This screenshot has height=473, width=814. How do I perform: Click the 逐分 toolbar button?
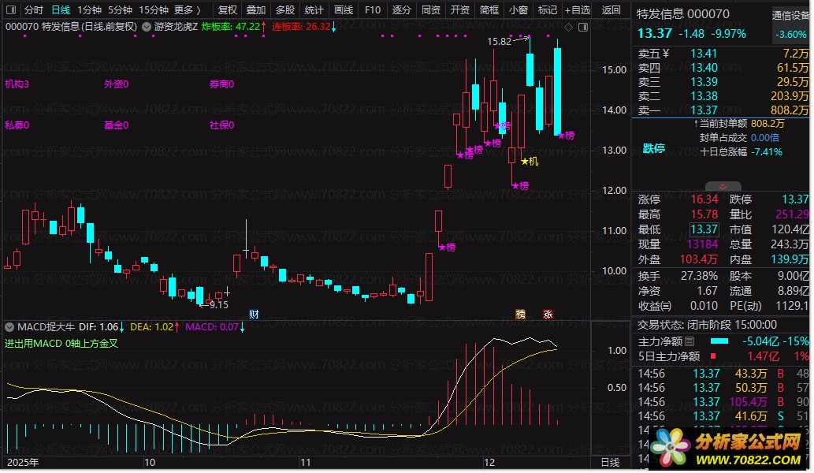(x=401, y=10)
